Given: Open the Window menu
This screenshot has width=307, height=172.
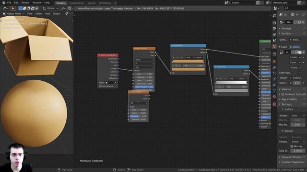Looking at the screenshot, I should pyautogui.click(x=37, y=3).
